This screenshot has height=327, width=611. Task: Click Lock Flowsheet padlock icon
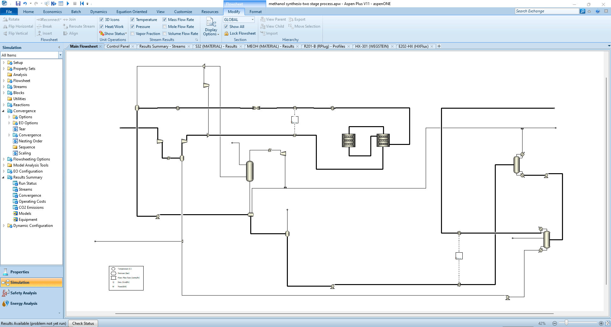[226, 33]
